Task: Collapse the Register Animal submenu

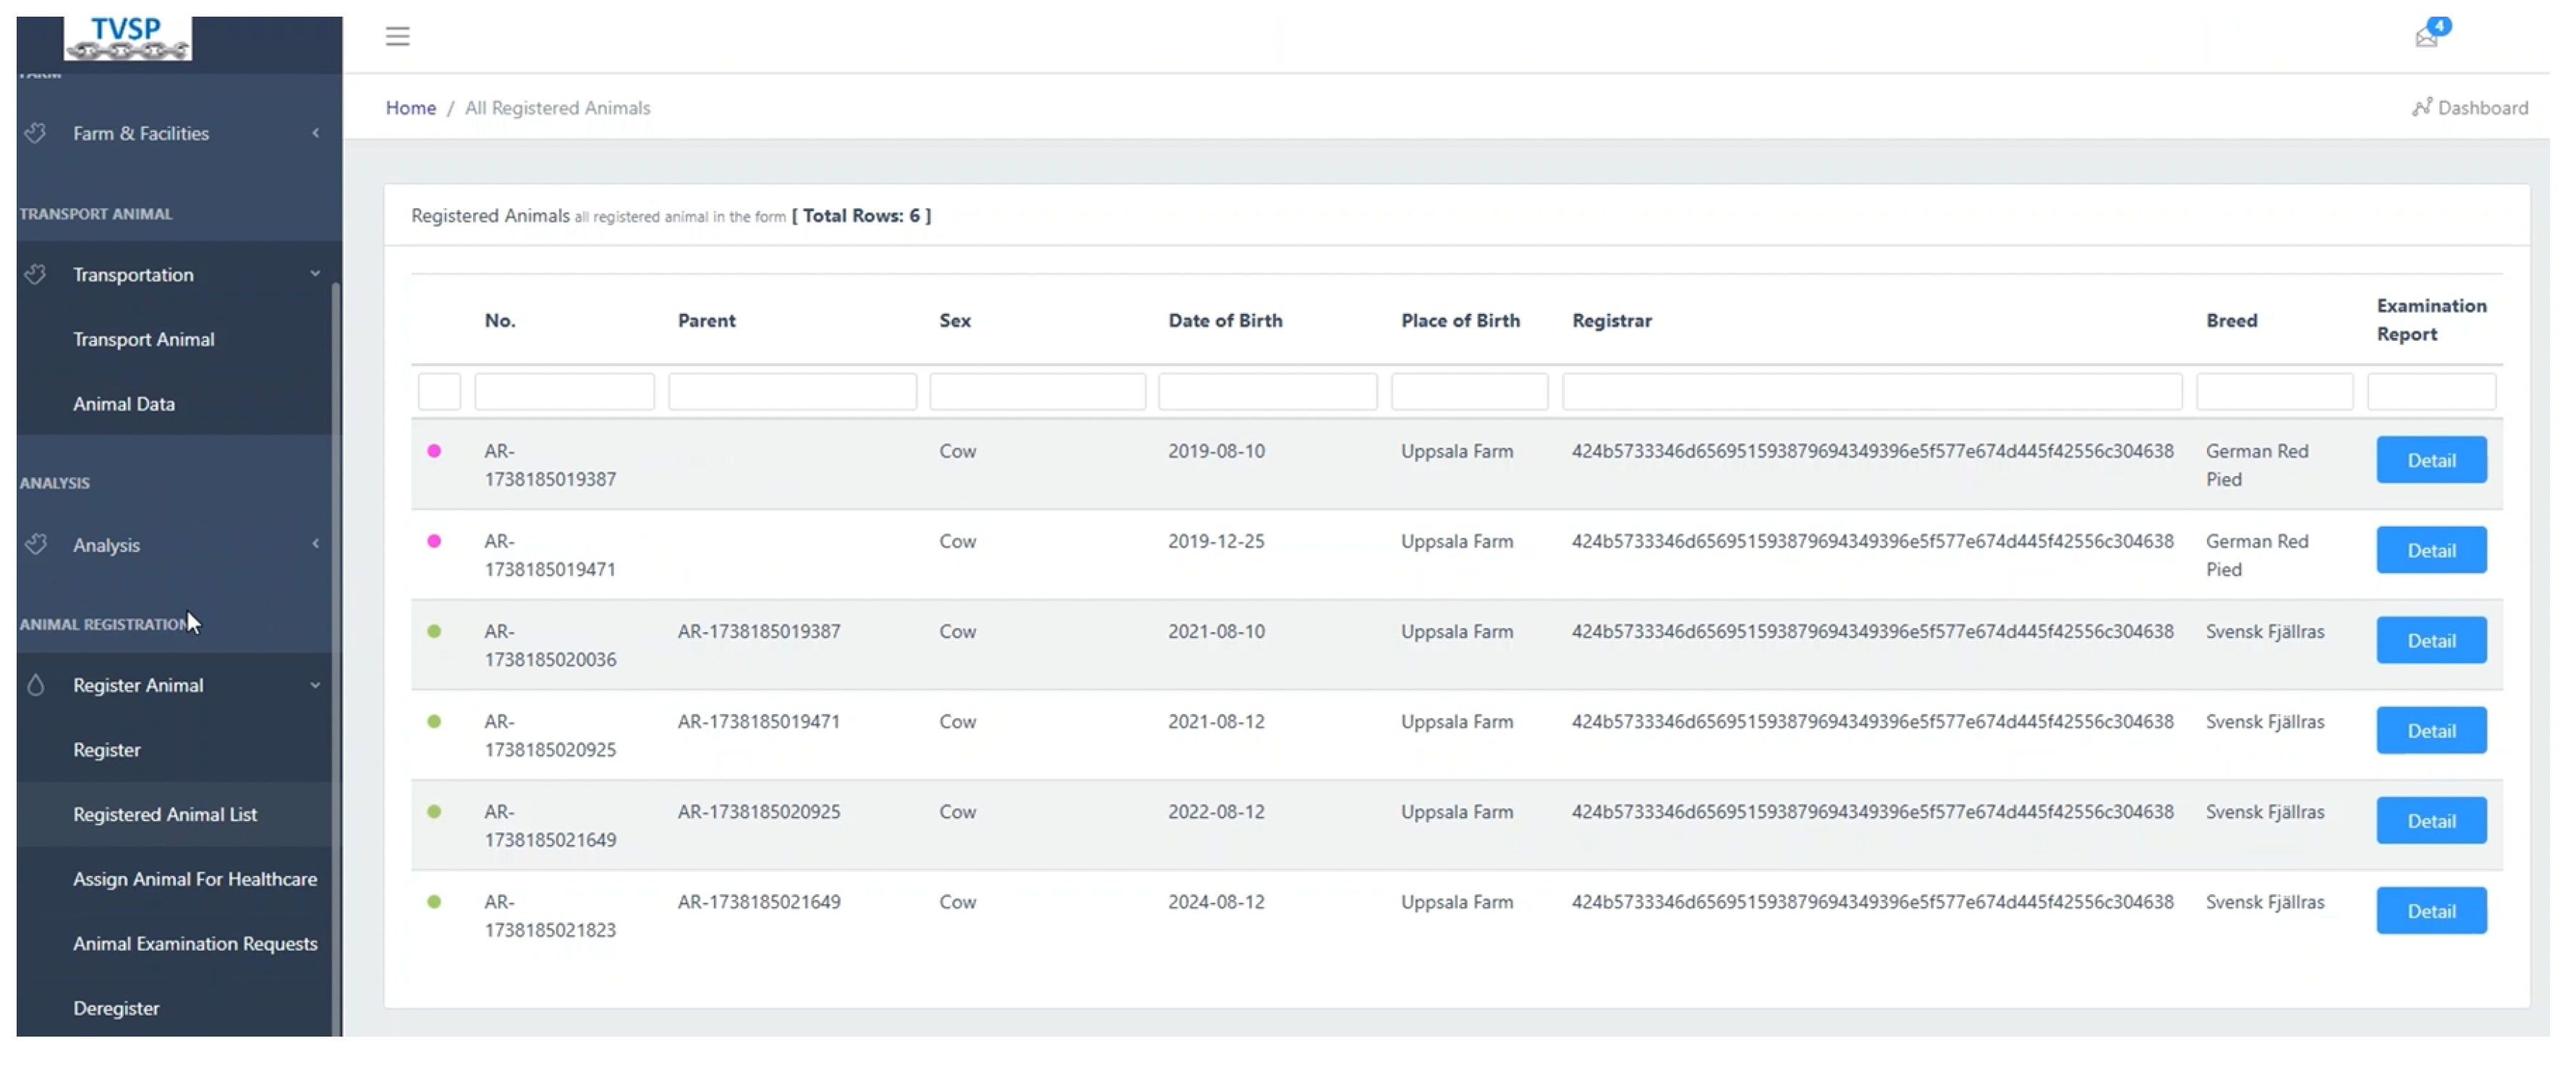Action: (315, 685)
